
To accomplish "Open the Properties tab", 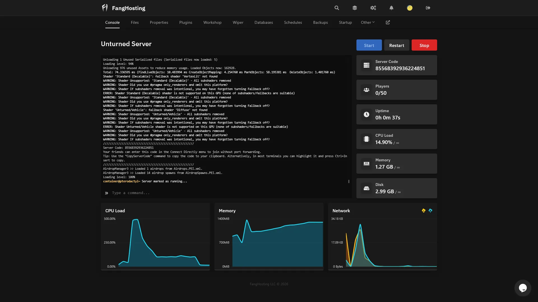I will coord(159,22).
